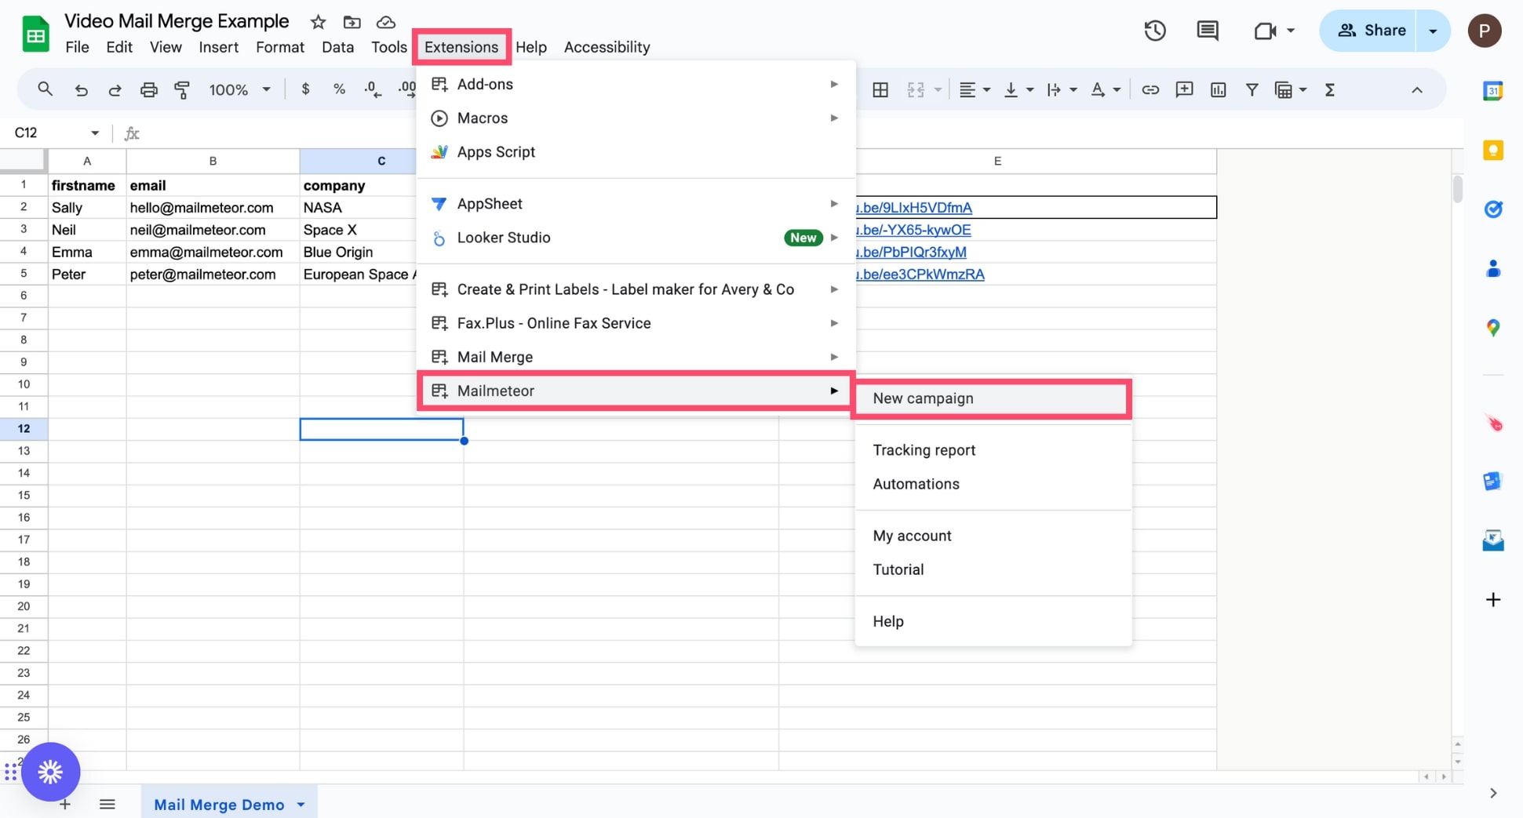Star the Video Mail Merge Example document

[x=318, y=22]
